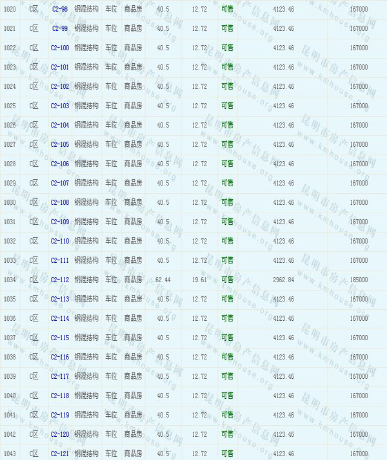Image resolution: width=387 pixels, height=460 pixels.
Task: Select row number 1020
Action: [x=10, y=9]
